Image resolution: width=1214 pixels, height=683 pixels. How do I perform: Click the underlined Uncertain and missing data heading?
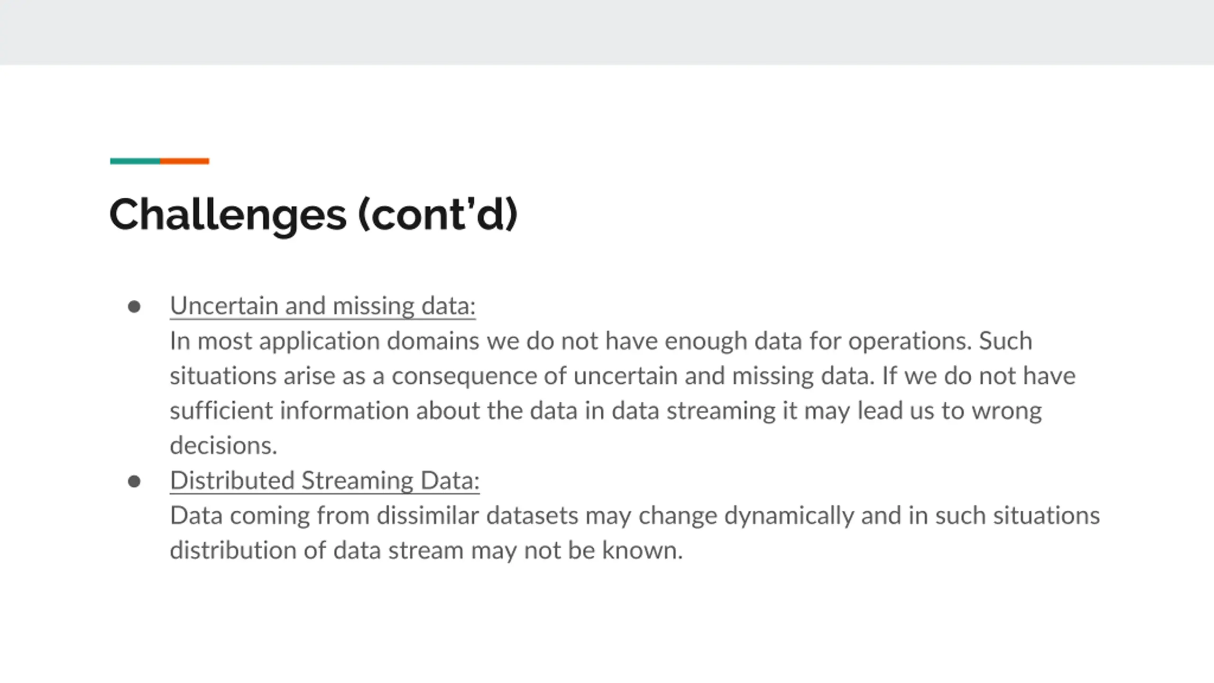pos(323,306)
